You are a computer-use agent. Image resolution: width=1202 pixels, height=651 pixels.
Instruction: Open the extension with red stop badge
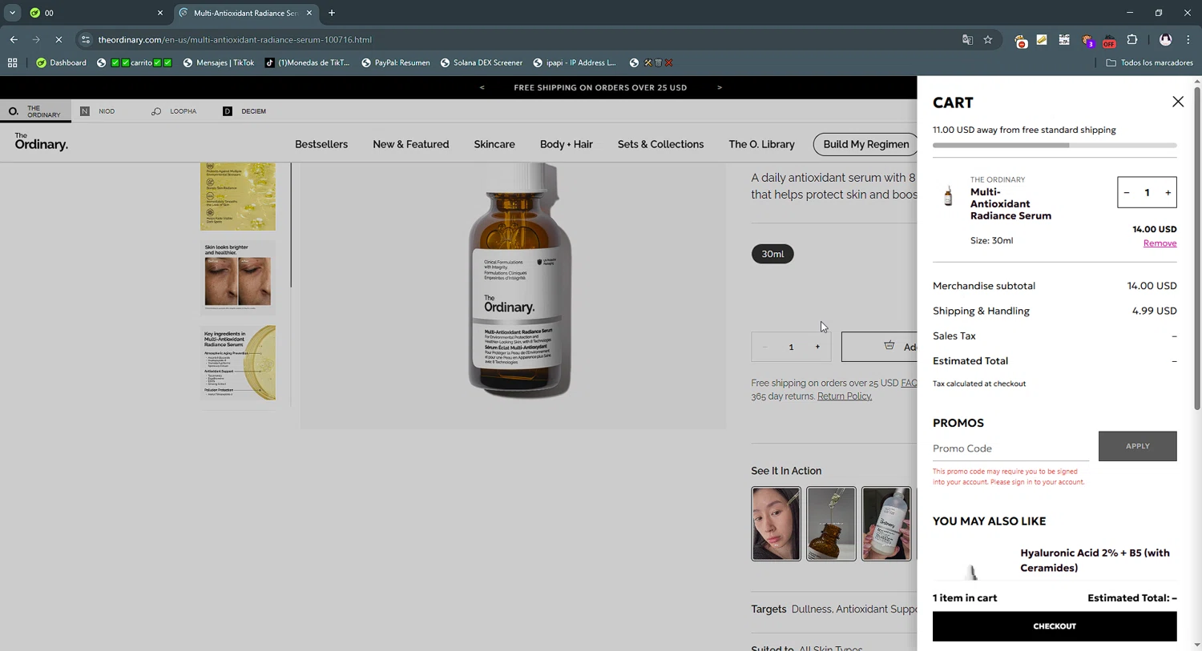(1021, 40)
